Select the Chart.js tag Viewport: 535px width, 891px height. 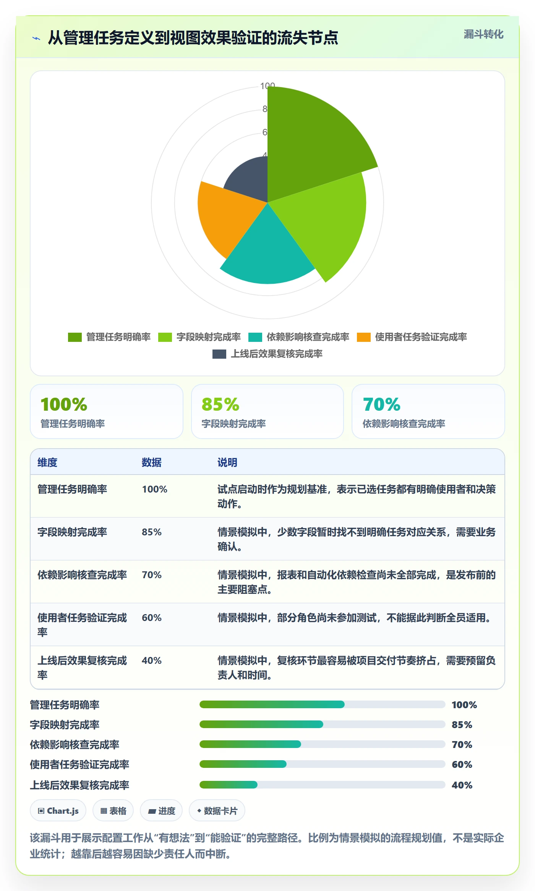click(x=58, y=811)
